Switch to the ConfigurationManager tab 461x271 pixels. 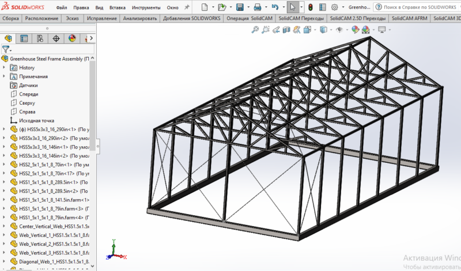point(40,39)
